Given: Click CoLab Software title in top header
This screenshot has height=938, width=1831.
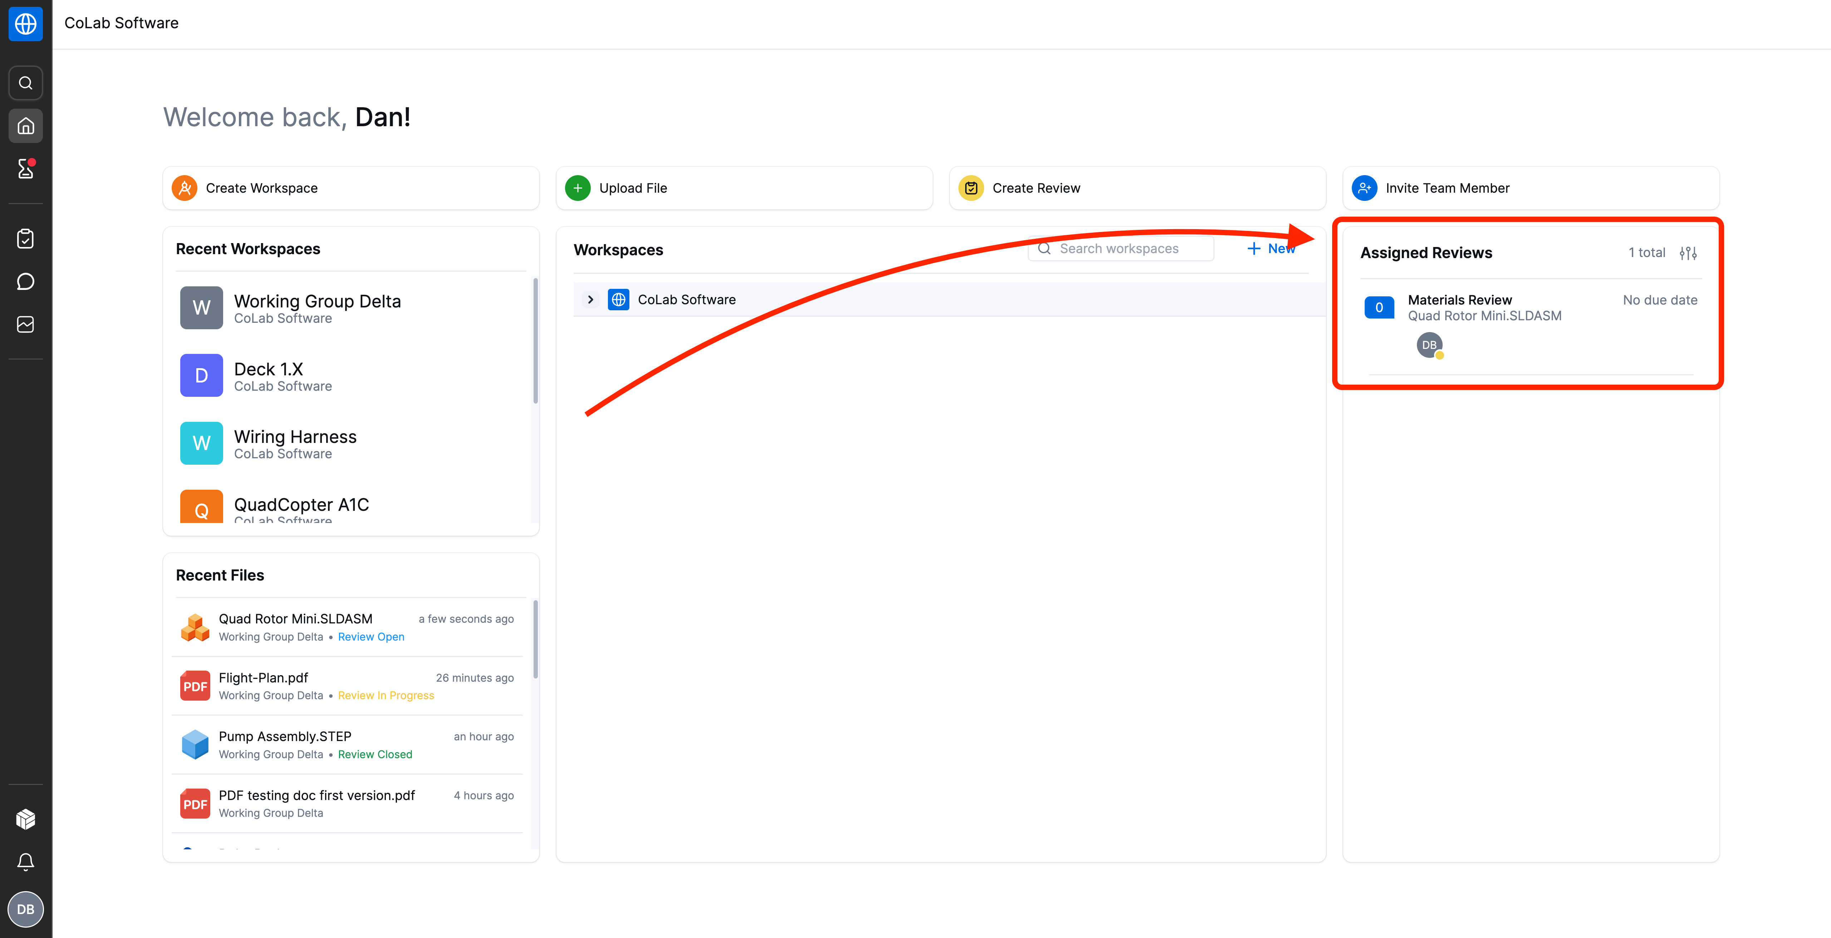Looking at the screenshot, I should (122, 23).
